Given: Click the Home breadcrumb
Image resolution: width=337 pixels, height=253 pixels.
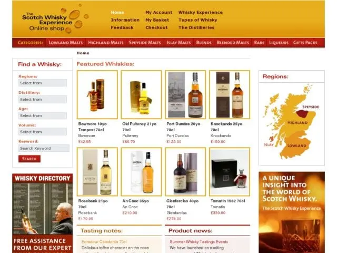Looking at the screenshot, I should [83, 53].
